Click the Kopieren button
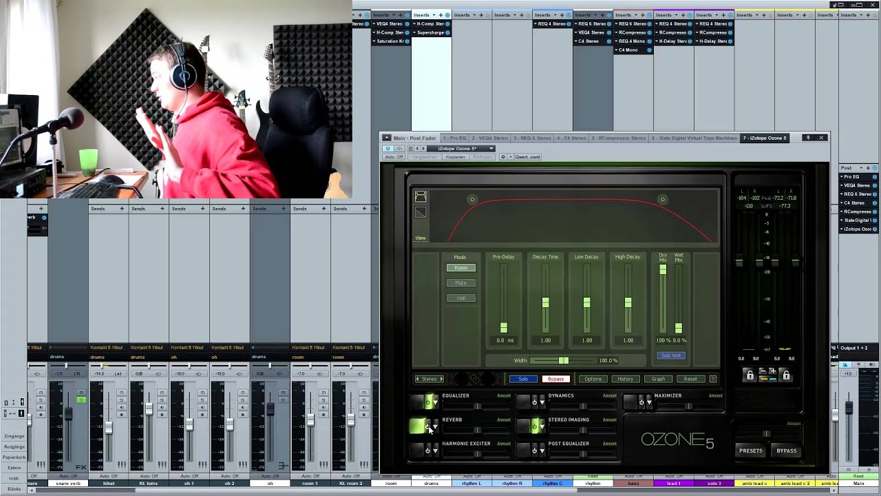 (456, 156)
